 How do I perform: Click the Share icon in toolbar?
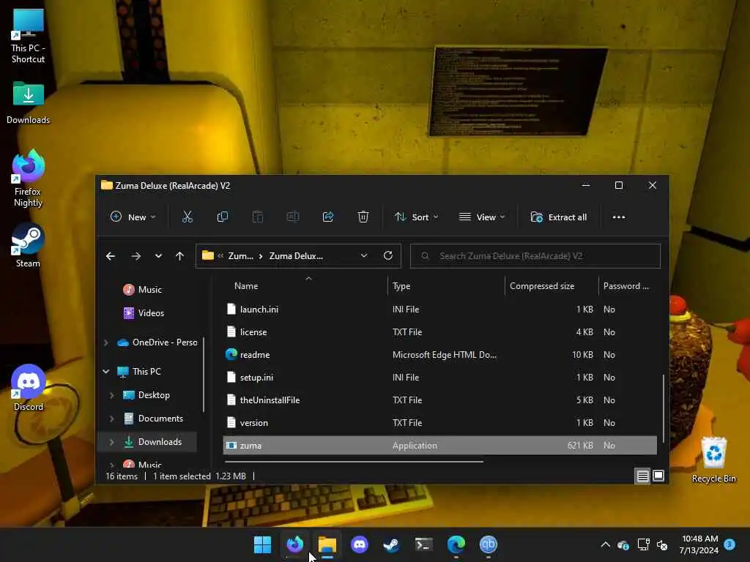click(x=328, y=217)
